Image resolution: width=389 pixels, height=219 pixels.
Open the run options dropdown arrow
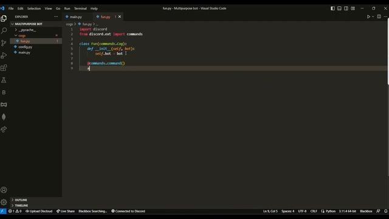coord(373,16)
